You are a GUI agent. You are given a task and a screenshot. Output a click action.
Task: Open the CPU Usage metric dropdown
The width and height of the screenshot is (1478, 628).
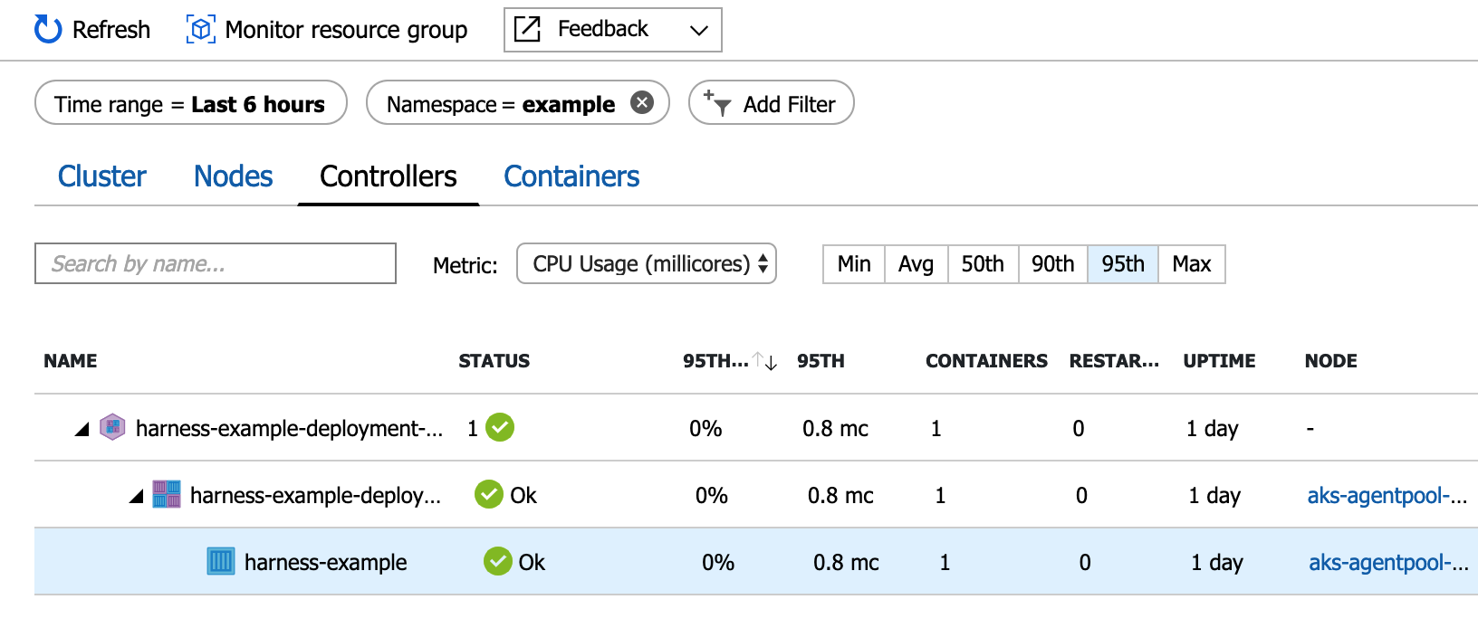[647, 263]
